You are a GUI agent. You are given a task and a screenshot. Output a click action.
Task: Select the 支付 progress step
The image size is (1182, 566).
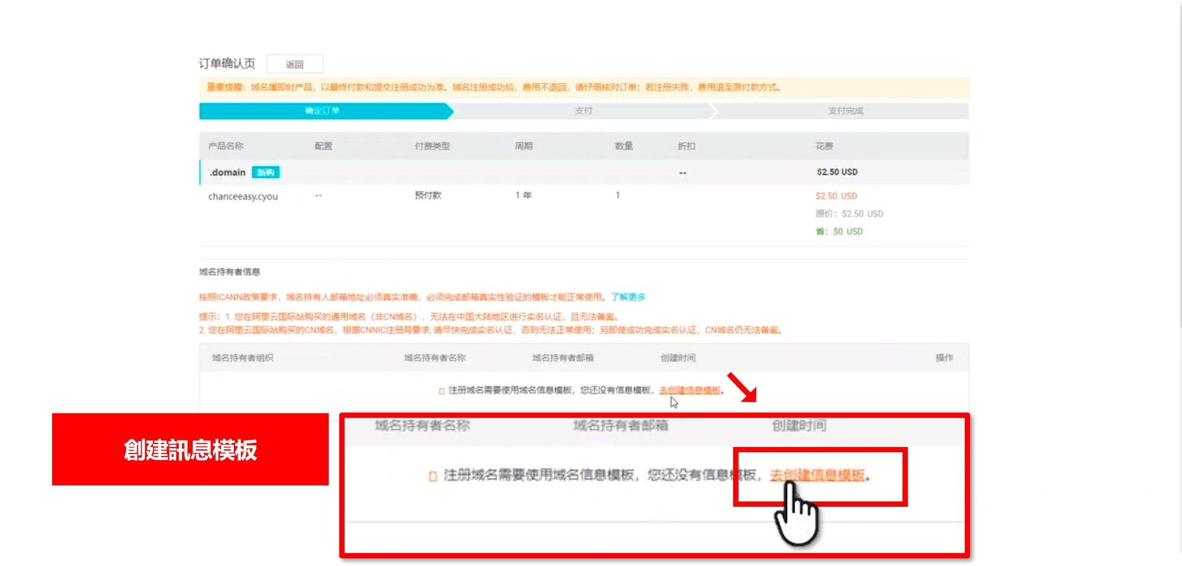coord(583,111)
